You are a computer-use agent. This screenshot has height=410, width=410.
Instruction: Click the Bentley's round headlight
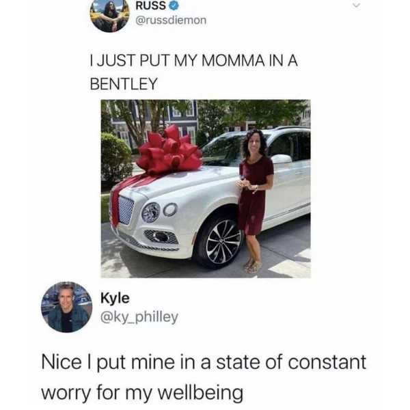150,213
